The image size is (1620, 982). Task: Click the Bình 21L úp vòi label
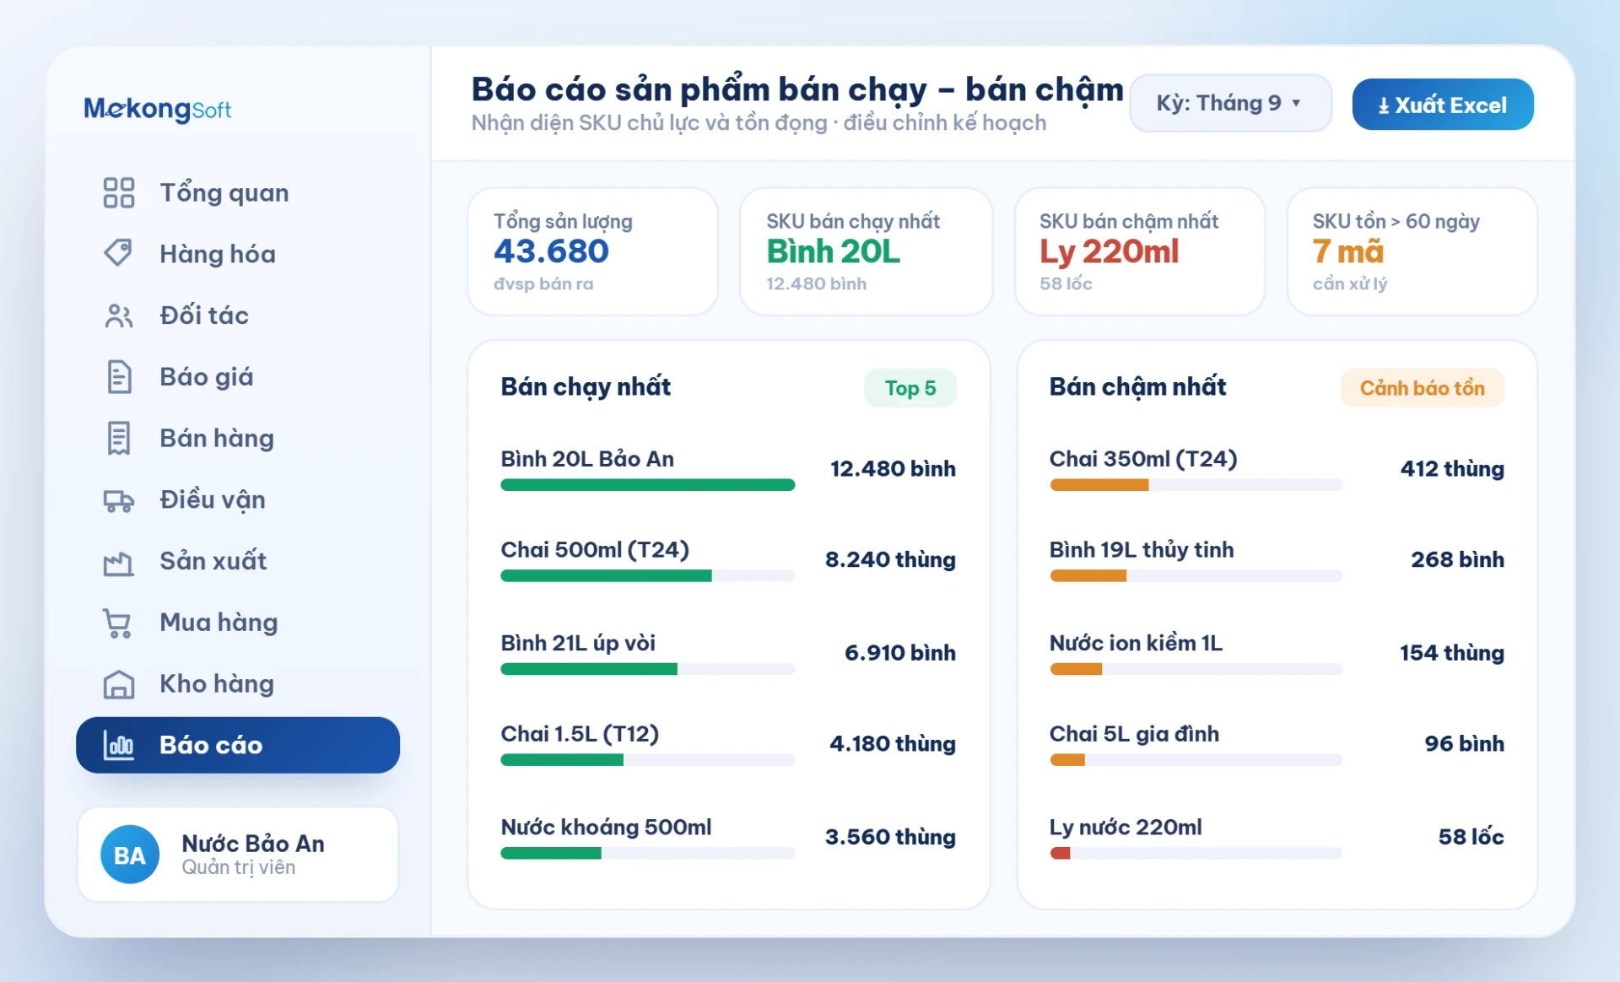[x=578, y=643]
